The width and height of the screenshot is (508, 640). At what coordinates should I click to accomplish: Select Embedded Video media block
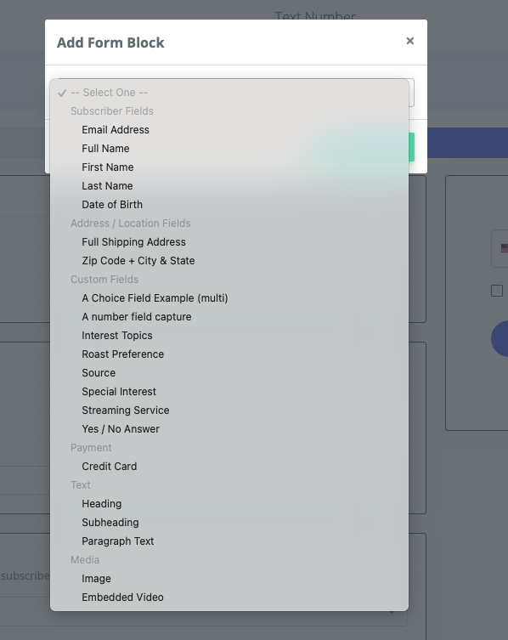point(229,598)
